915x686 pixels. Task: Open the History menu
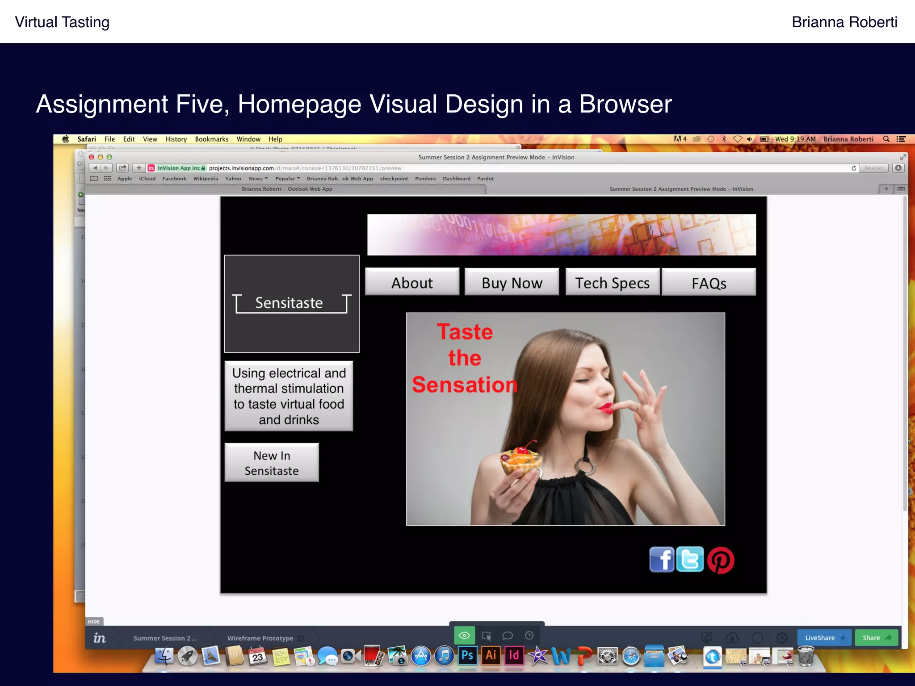coord(176,139)
